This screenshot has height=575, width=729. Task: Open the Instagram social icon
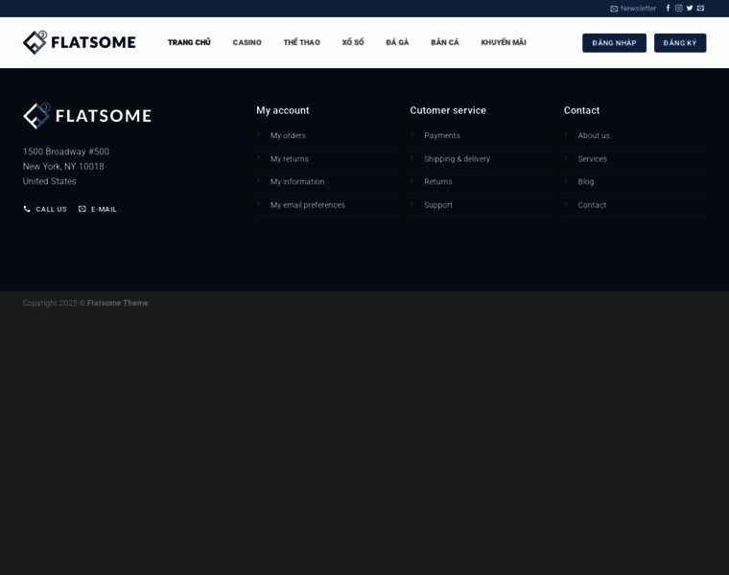tap(679, 9)
